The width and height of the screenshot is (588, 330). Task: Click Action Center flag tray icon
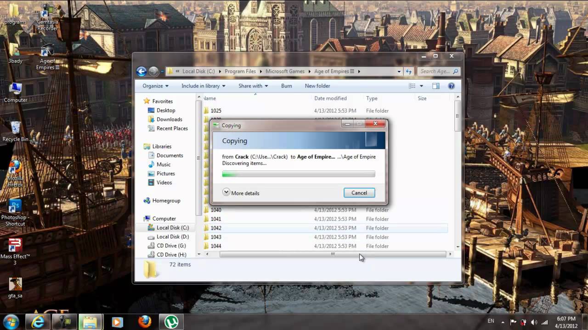tap(513, 322)
